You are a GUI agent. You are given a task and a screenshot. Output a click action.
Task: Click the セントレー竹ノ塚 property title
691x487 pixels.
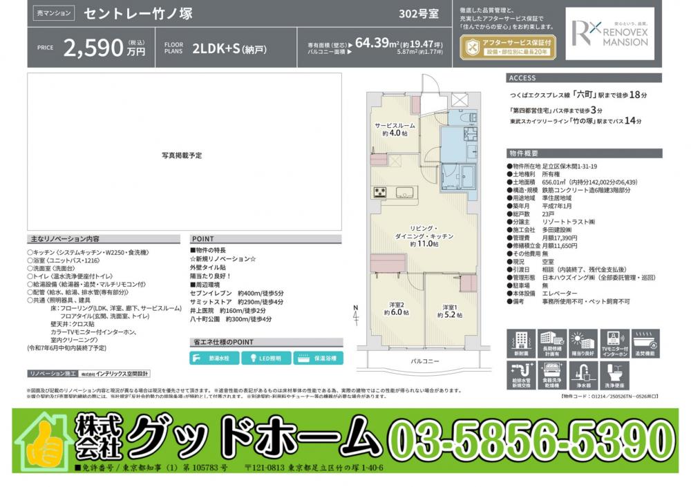pos(138,14)
